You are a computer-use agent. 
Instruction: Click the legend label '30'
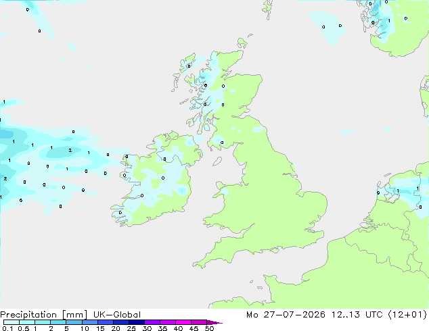147,328
